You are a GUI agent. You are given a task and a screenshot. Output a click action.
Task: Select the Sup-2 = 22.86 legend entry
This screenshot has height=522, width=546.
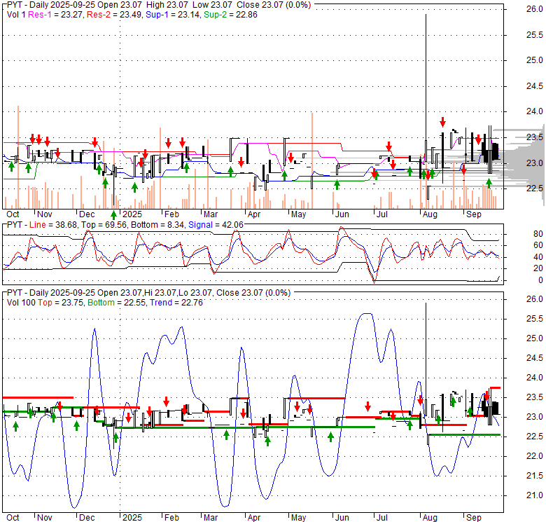(x=230, y=15)
